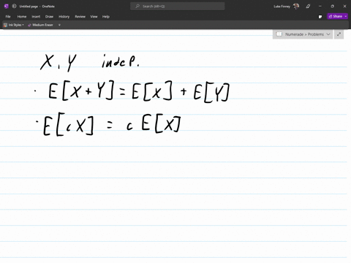Click the notebook icon beside Numerade
This screenshot has width=351, height=263.
point(279,34)
